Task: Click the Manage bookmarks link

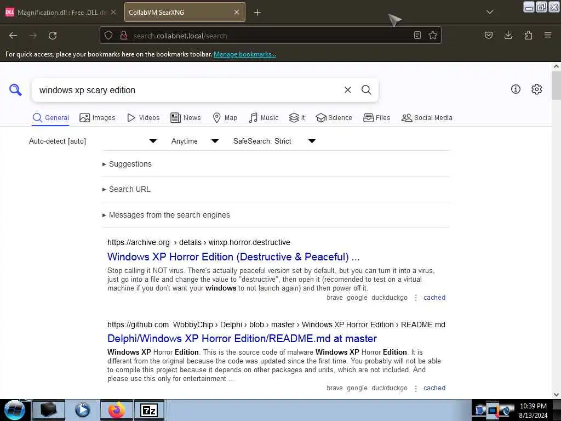Action: (x=245, y=54)
